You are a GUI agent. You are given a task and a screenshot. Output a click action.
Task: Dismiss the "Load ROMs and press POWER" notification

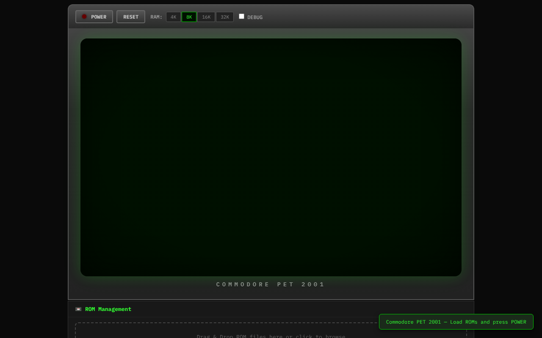click(x=456, y=322)
